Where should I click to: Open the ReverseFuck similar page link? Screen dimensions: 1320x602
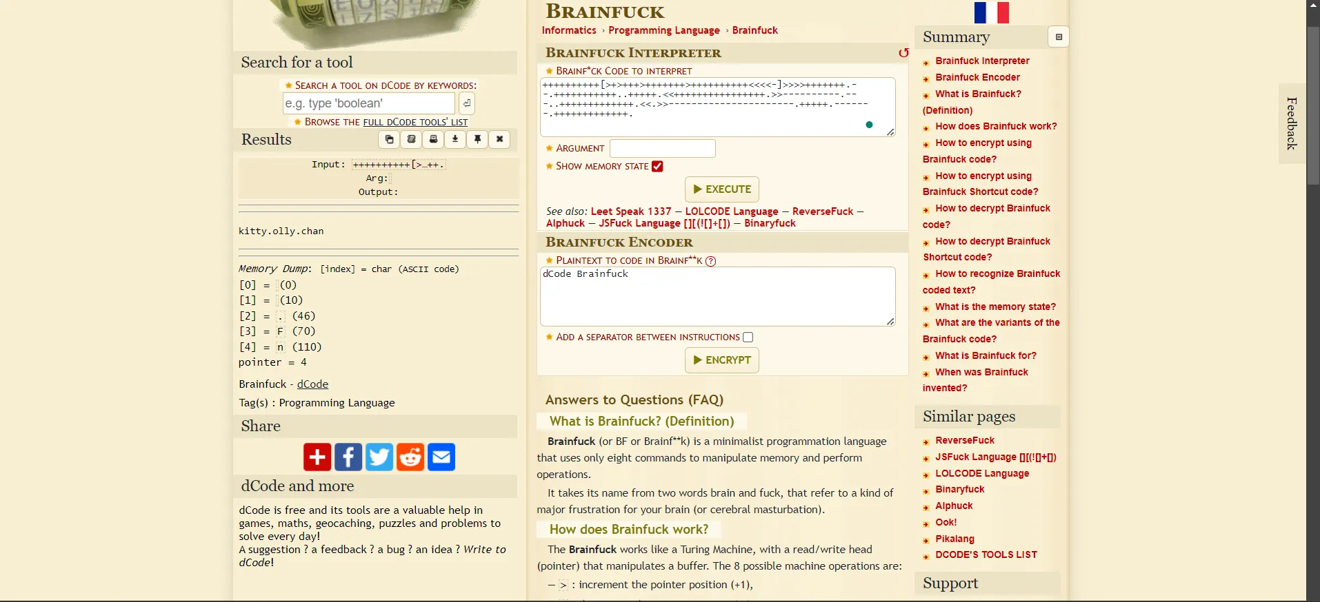(964, 441)
